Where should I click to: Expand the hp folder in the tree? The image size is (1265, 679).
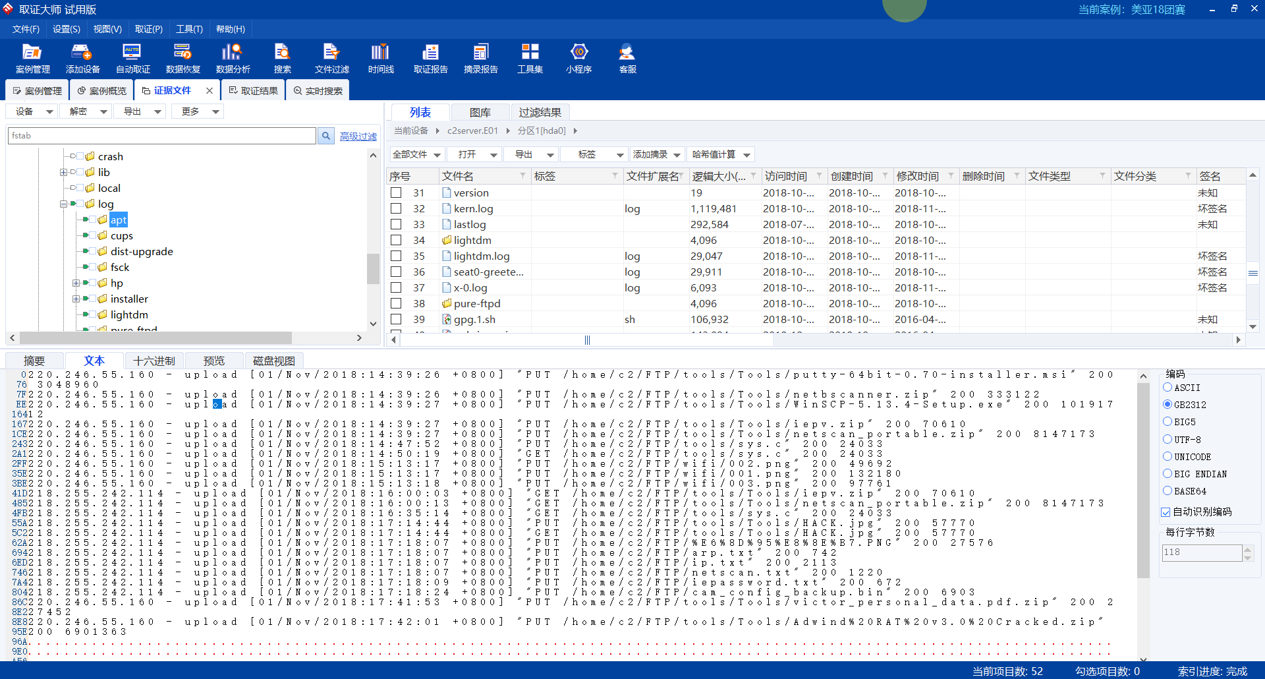coord(76,283)
